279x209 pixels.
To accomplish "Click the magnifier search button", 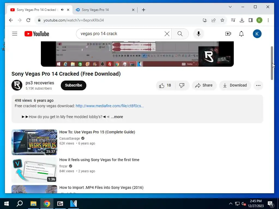I will [180, 33].
